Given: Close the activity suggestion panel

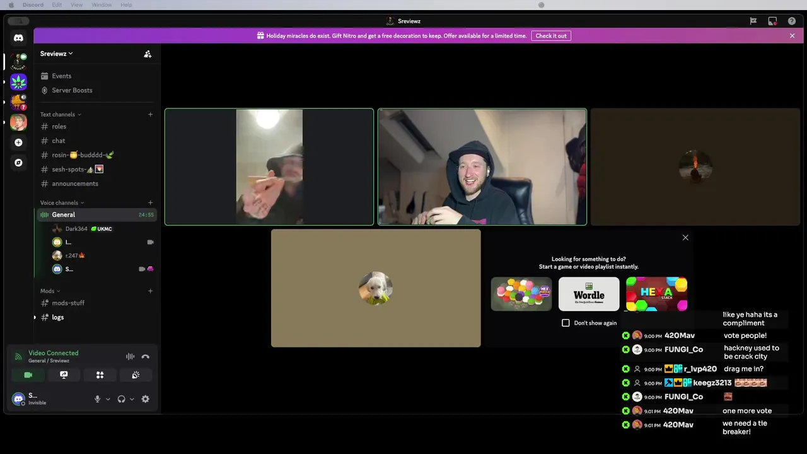Looking at the screenshot, I should (x=685, y=238).
